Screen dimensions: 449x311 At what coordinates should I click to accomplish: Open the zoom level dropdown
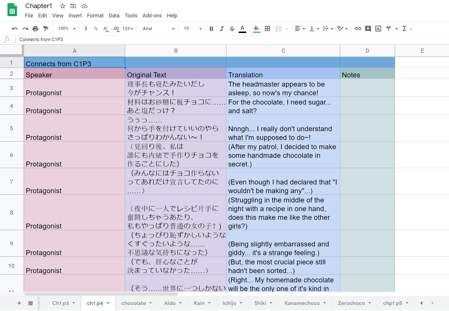(67, 28)
